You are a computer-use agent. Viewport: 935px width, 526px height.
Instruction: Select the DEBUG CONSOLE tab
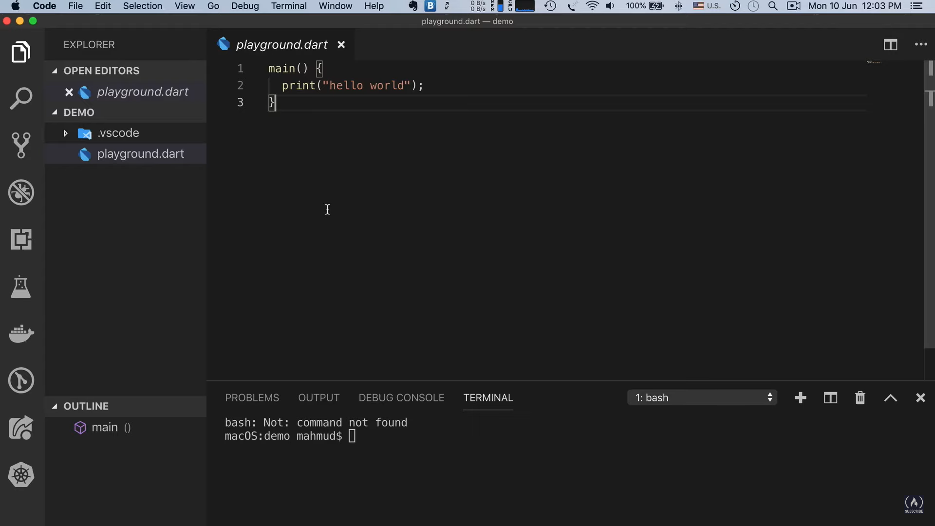pyautogui.click(x=401, y=397)
